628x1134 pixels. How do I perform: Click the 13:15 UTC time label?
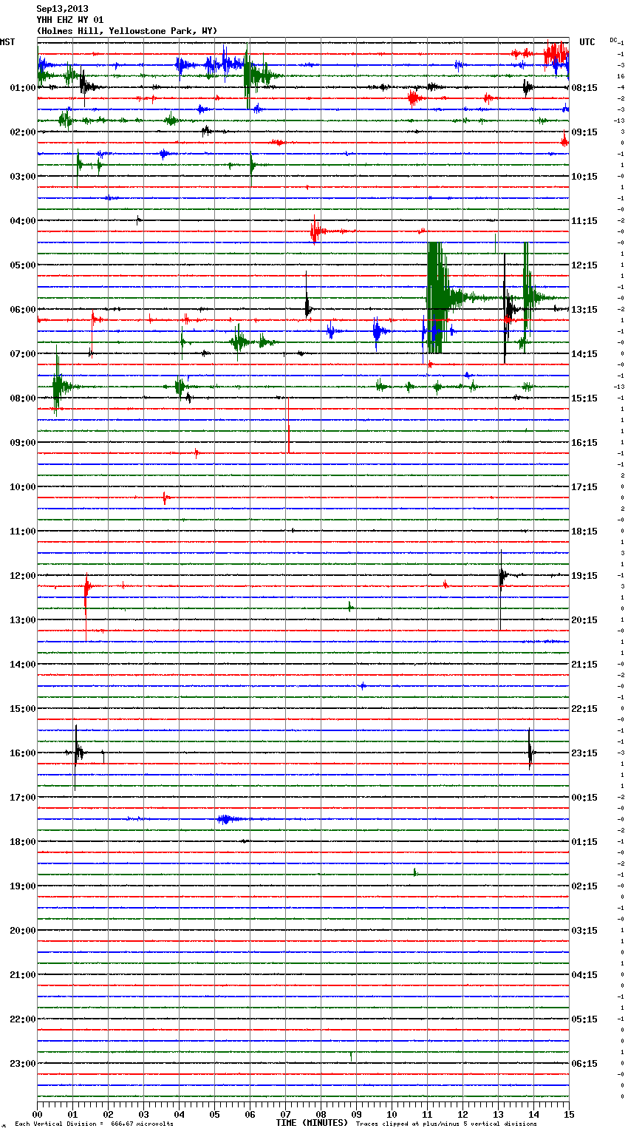pos(584,310)
